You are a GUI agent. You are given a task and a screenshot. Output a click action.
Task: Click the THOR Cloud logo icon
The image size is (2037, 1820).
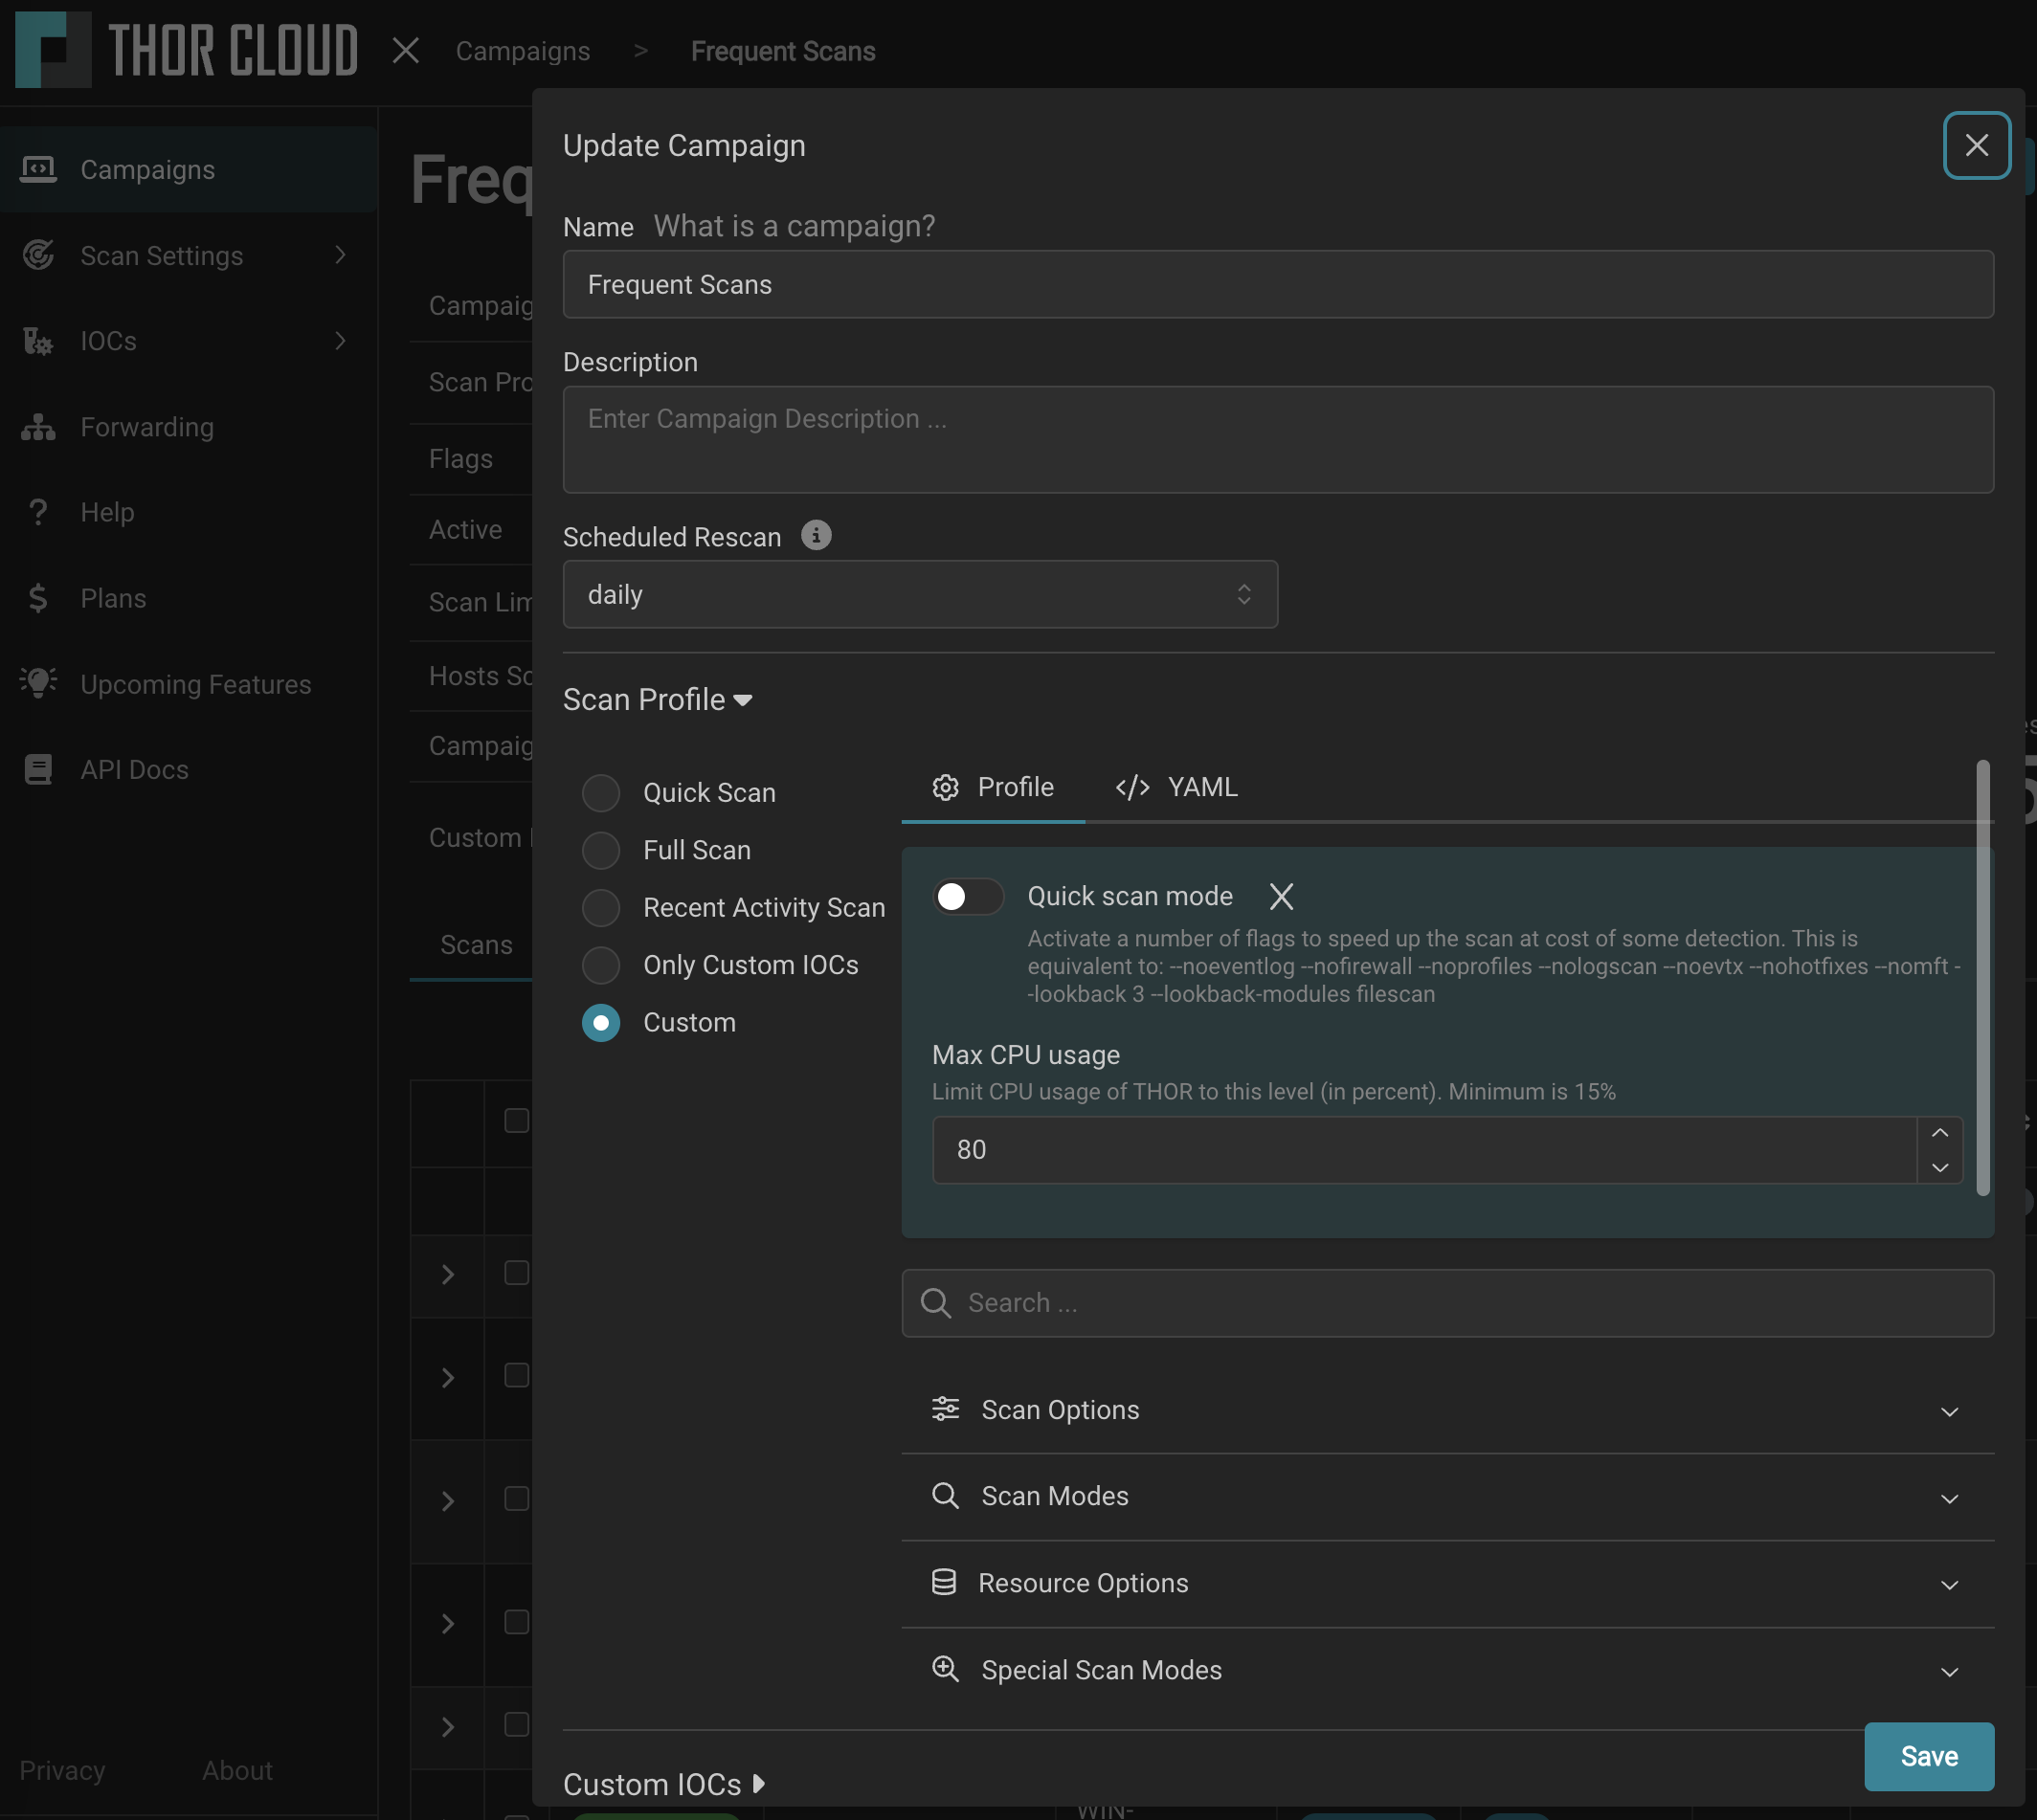[x=53, y=49]
